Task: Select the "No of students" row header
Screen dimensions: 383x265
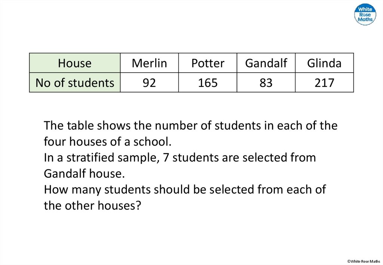Action: [75, 82]
